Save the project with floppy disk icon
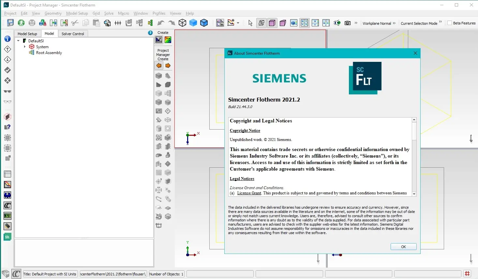The width and height of the screenshot is (478, 279). coord(10,23)
